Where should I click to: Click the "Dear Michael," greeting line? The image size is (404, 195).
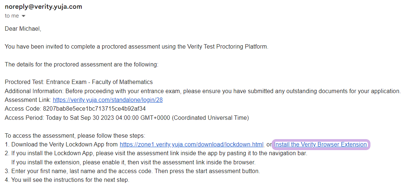(x=23, y=29)
